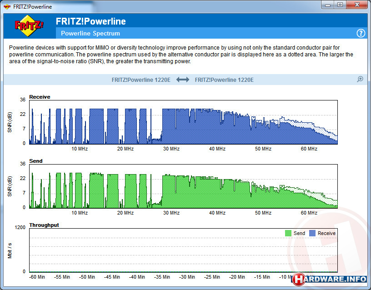Click the Receive chart title
This screenshot has width=371, height=290.
click(40, 97)
